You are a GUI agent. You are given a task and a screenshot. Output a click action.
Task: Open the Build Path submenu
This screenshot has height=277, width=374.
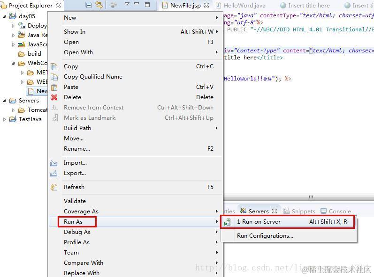136,128
